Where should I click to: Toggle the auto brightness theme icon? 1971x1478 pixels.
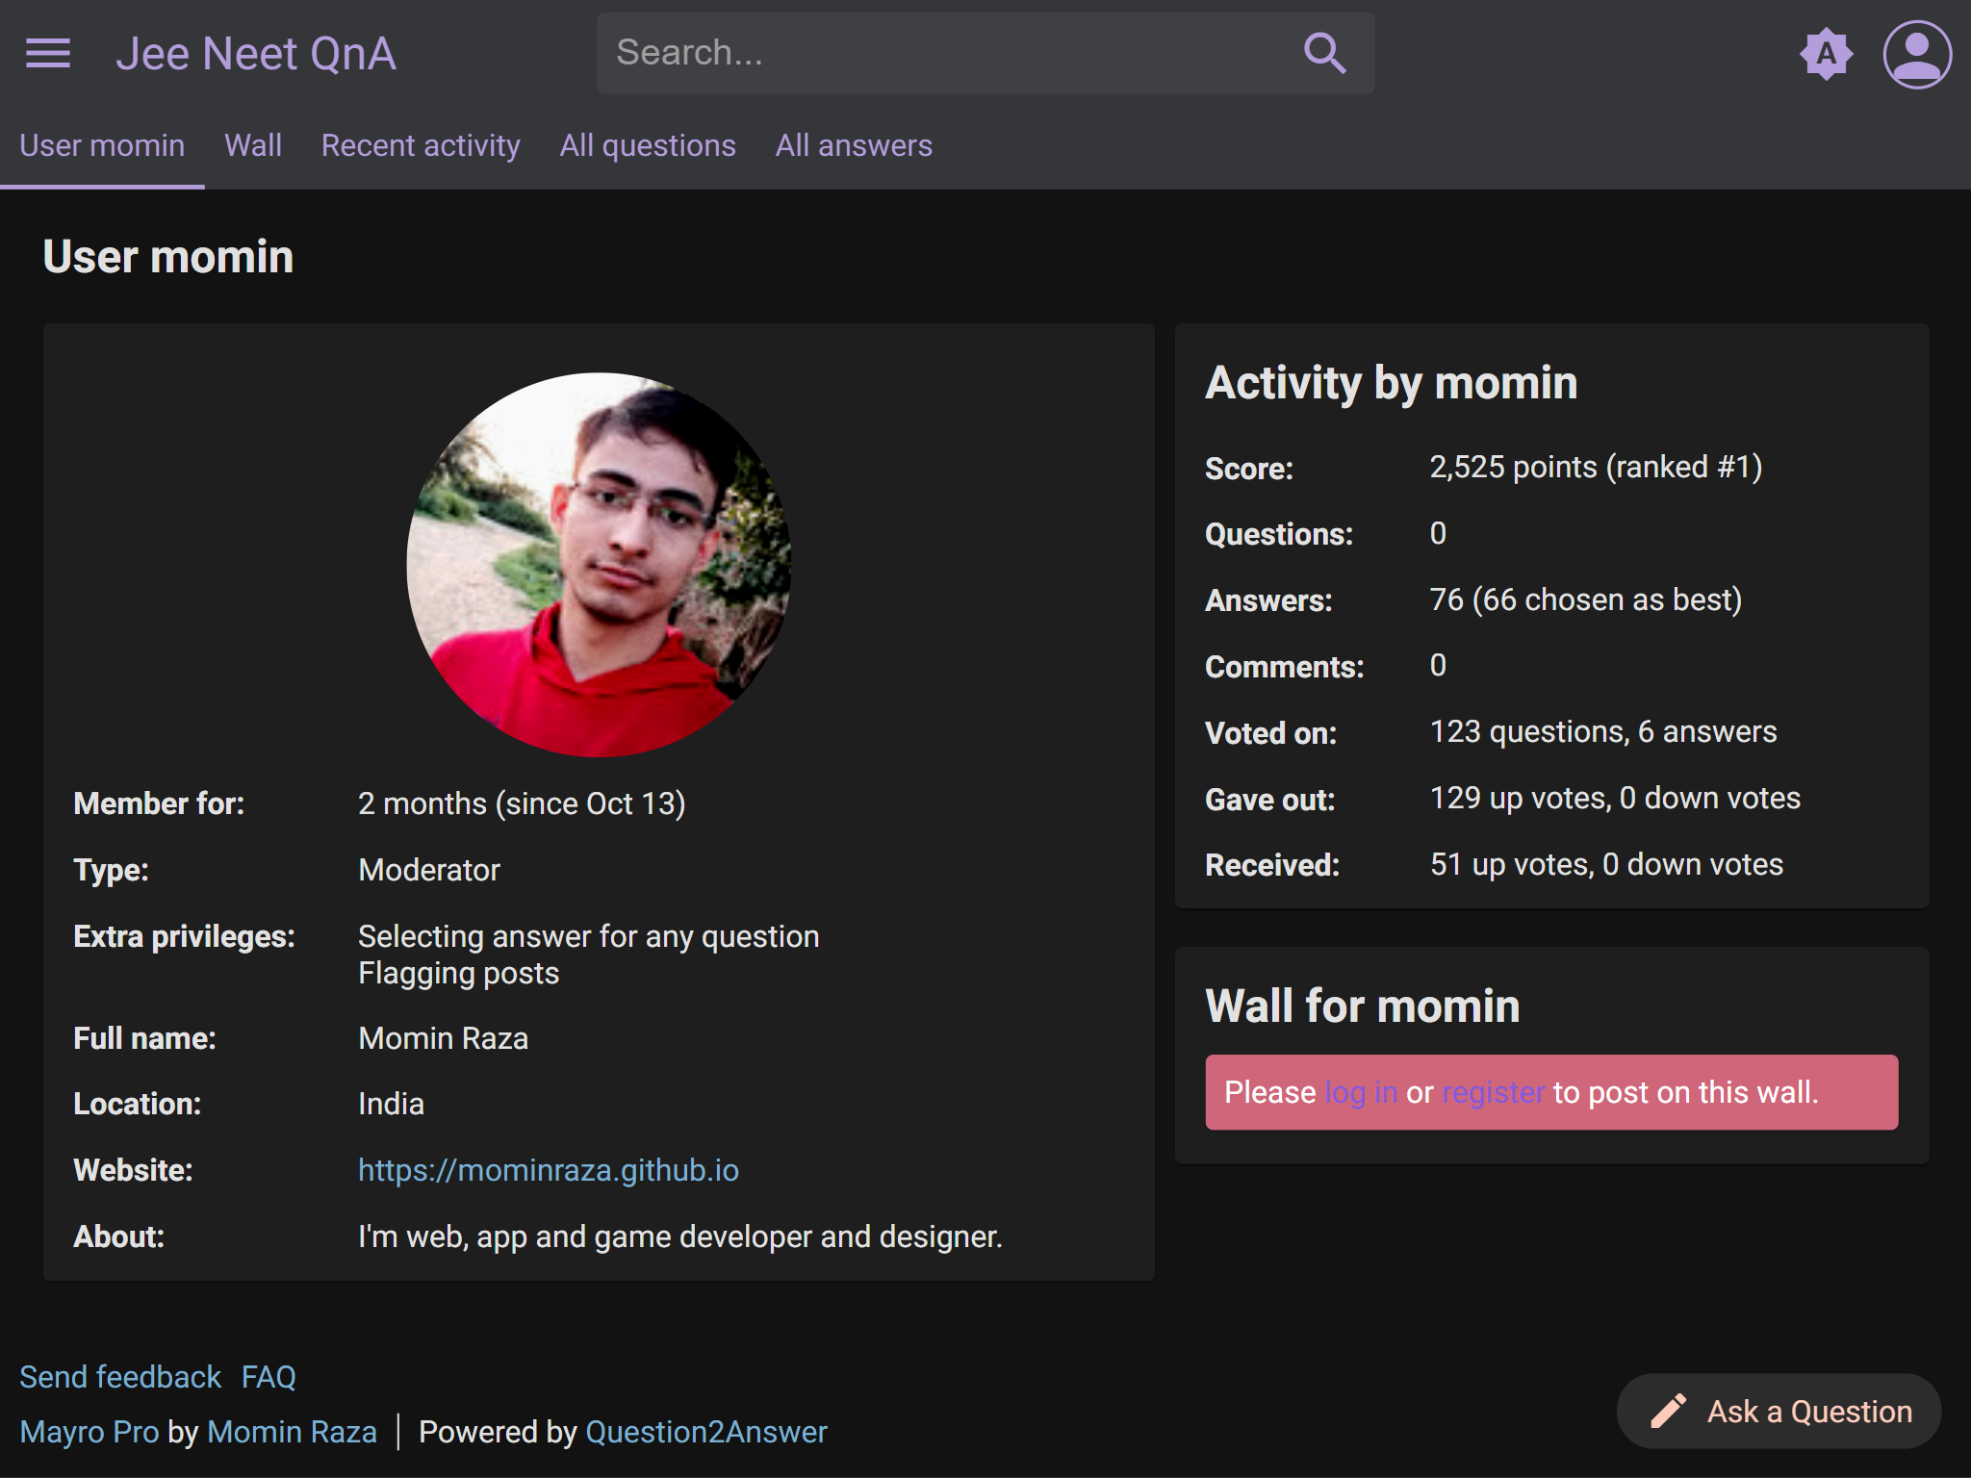tap(1826, 54)
